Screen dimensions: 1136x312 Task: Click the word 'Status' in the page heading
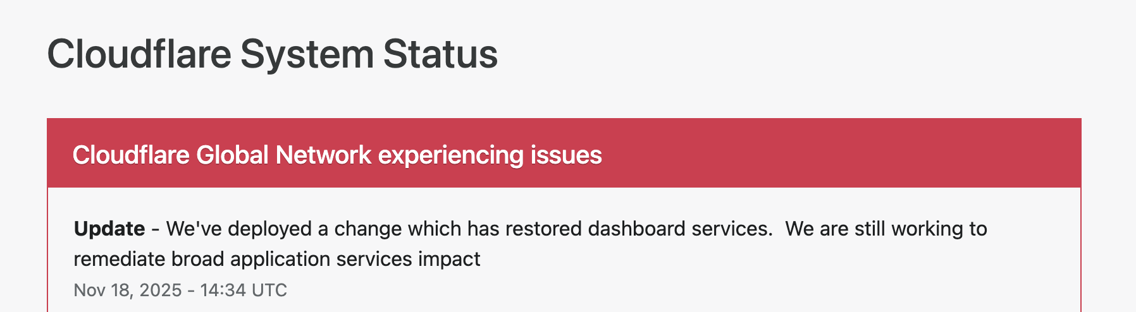tap(440, 54)
